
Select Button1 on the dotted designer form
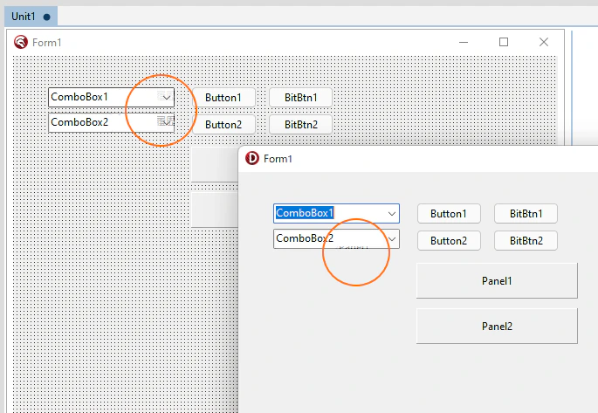(x=223, y=98)
